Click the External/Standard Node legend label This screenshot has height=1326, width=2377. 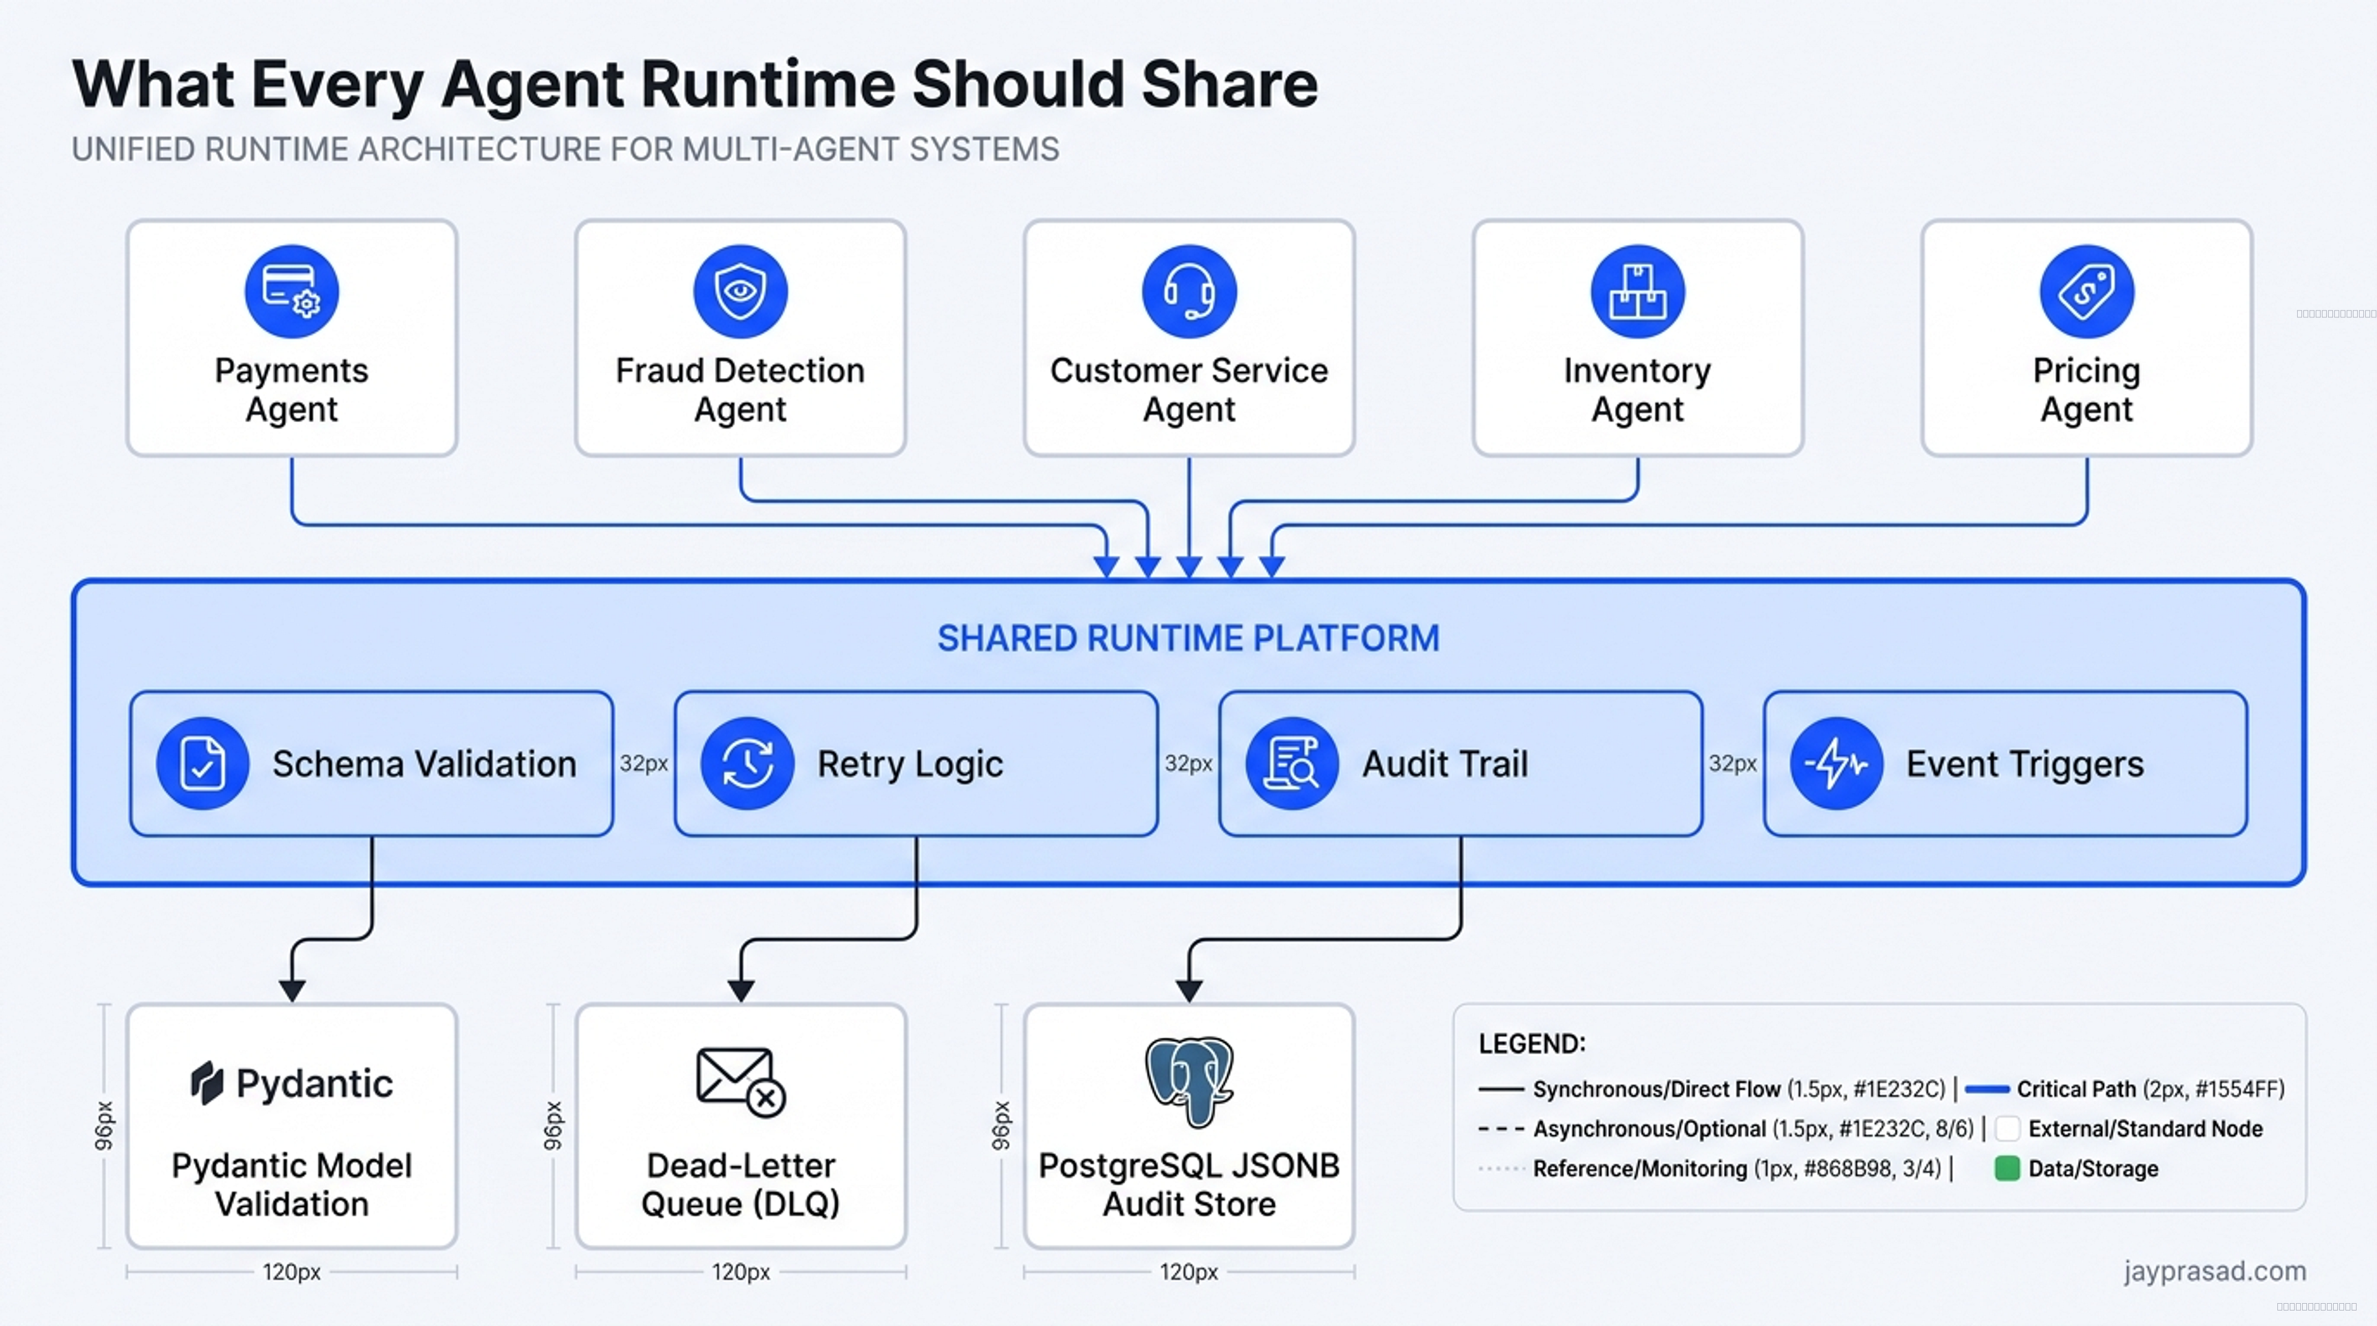2145,1129
